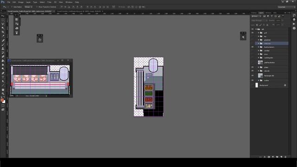Hide the plates group eye icon
The width and height of the screenshot is (297, 167).
tap(252, 67)
